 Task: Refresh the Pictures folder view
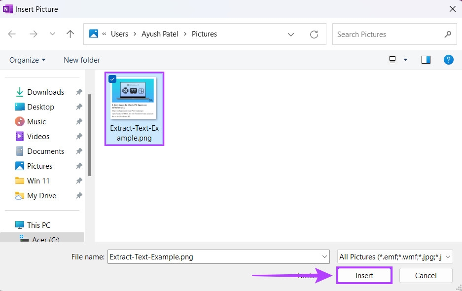tap(314, 35)
